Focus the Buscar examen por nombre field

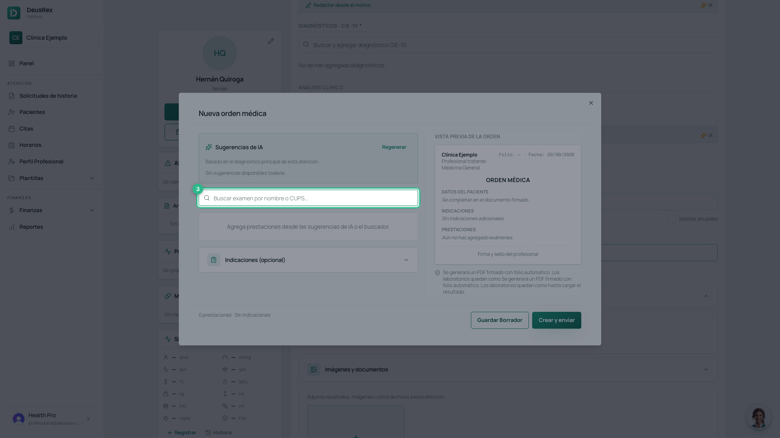(308, 198)
